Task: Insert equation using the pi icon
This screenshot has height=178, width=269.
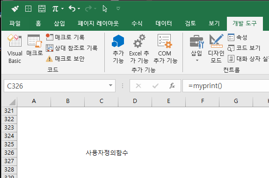Action: pos(55,8)
